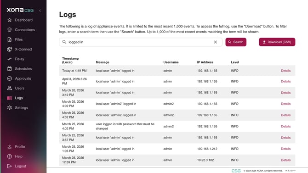The image size is (308, 173).
Task: Go to the Approvals page
Action: tap(23, 78)
